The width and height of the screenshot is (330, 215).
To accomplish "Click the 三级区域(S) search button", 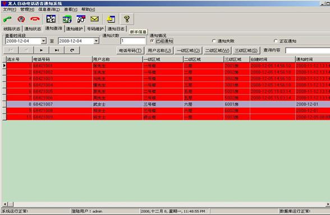I will point(246,51).
